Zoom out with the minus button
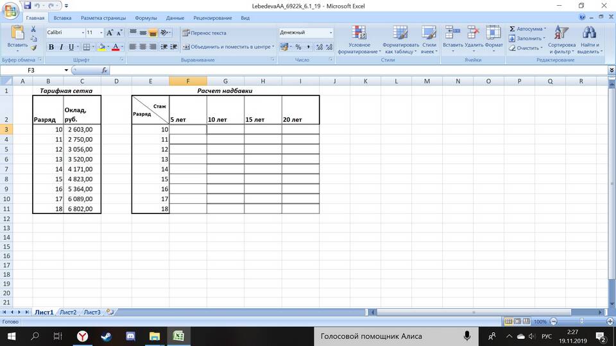Viewport: 616px width, 346px height. pyautogui.click(x=554, y=321)
